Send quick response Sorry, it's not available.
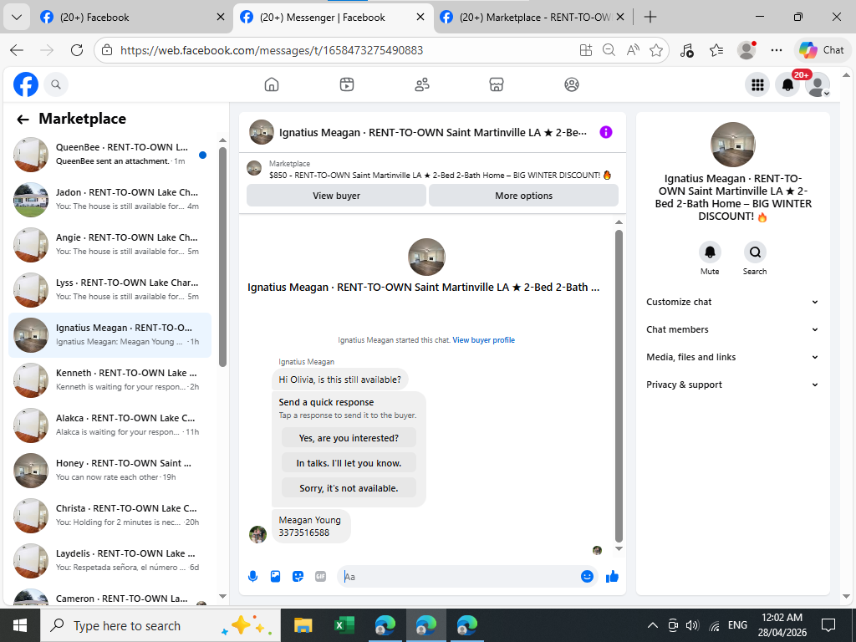 (x=349, y=488)
